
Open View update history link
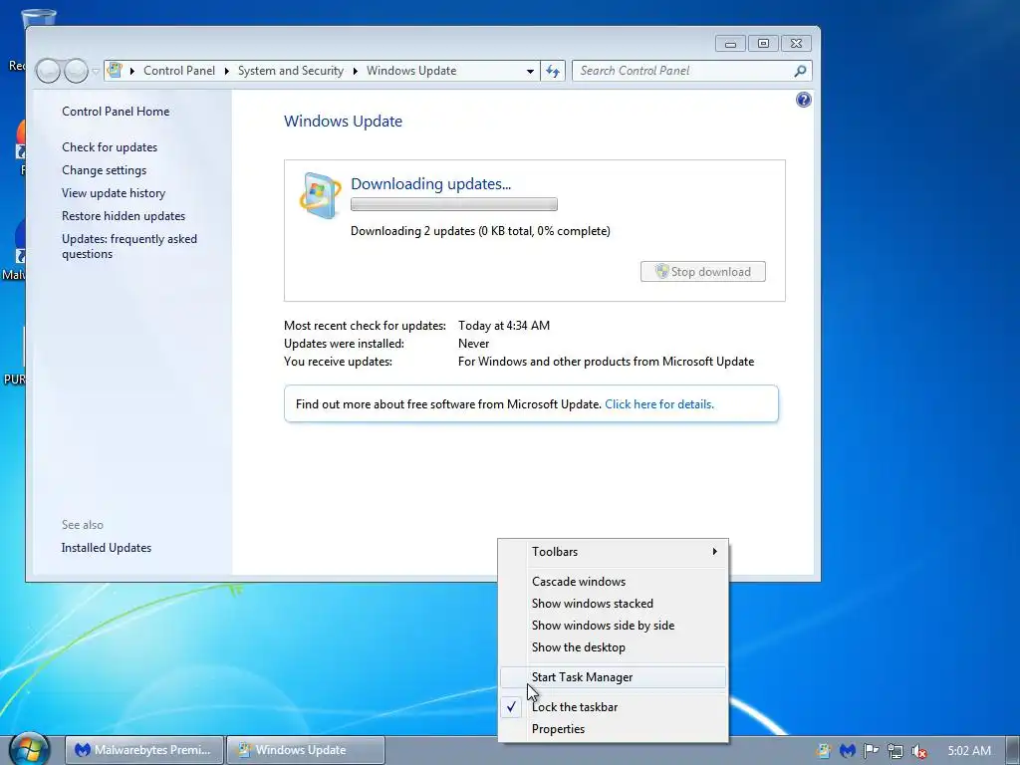(x=114, y=193)
